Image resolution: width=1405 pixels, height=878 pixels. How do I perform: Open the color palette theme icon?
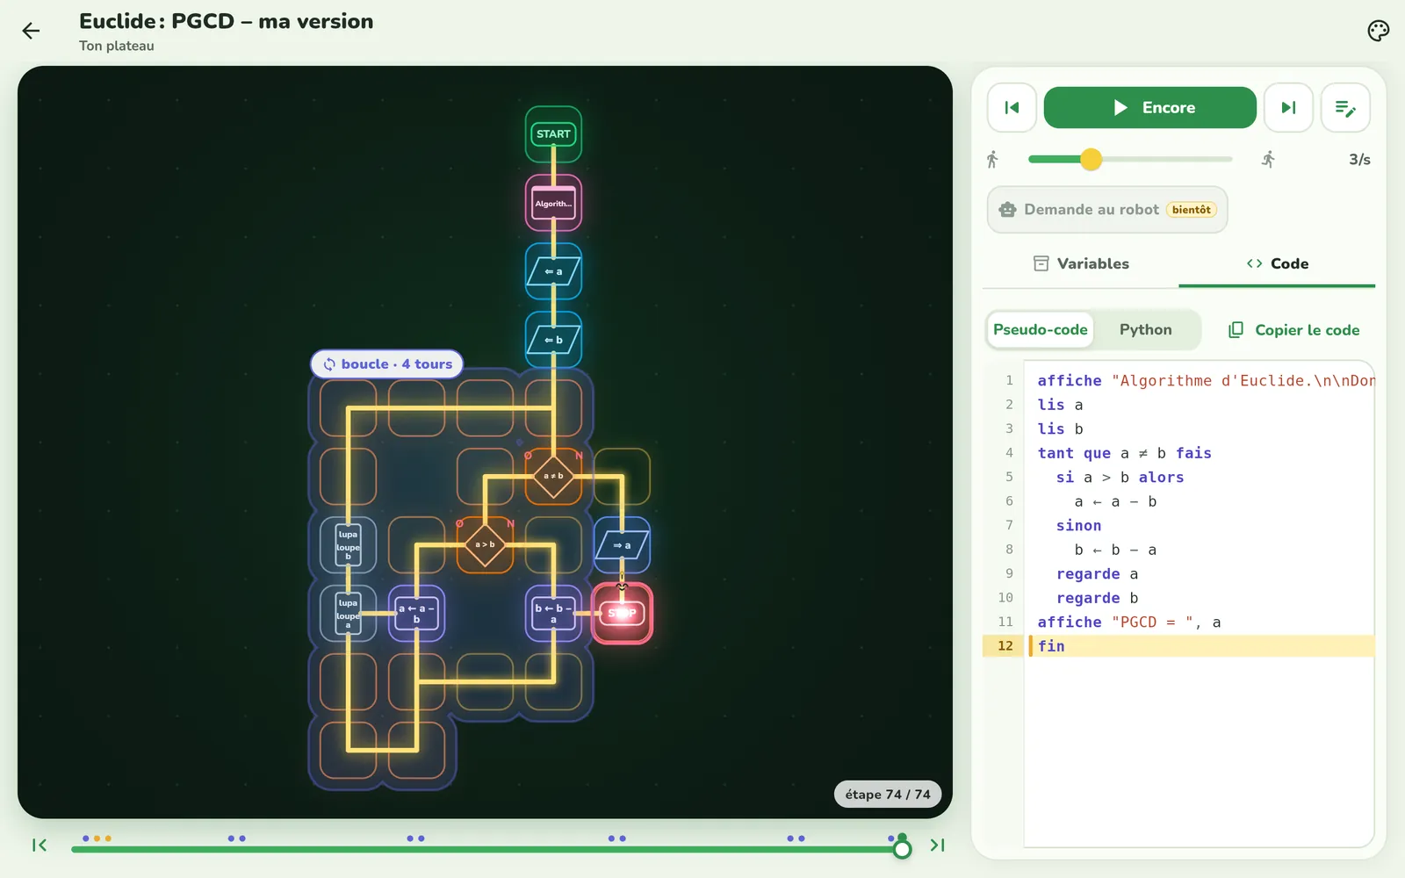tap(1379, 31)
